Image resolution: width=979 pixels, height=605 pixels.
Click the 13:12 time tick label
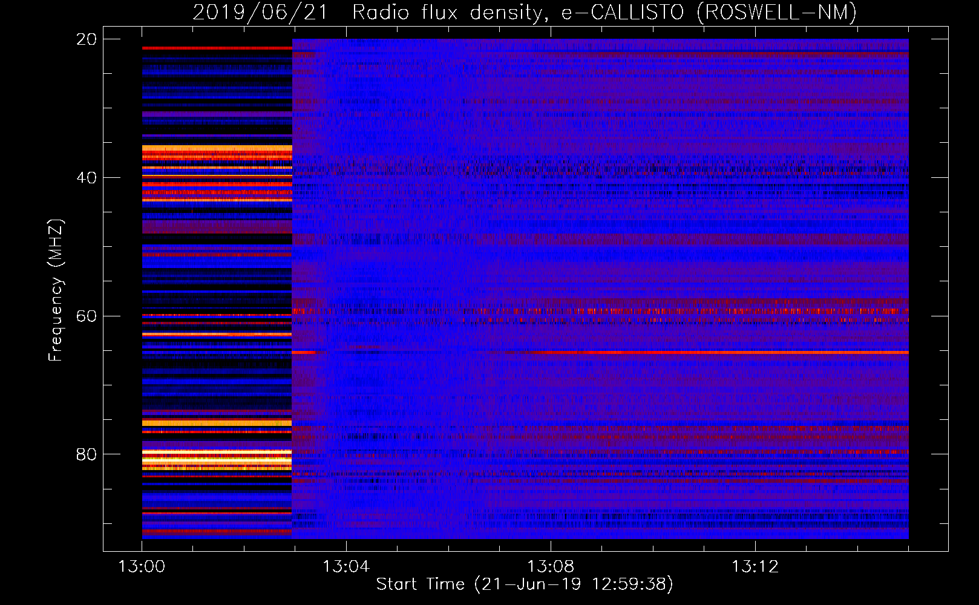(x=755, y=567)
